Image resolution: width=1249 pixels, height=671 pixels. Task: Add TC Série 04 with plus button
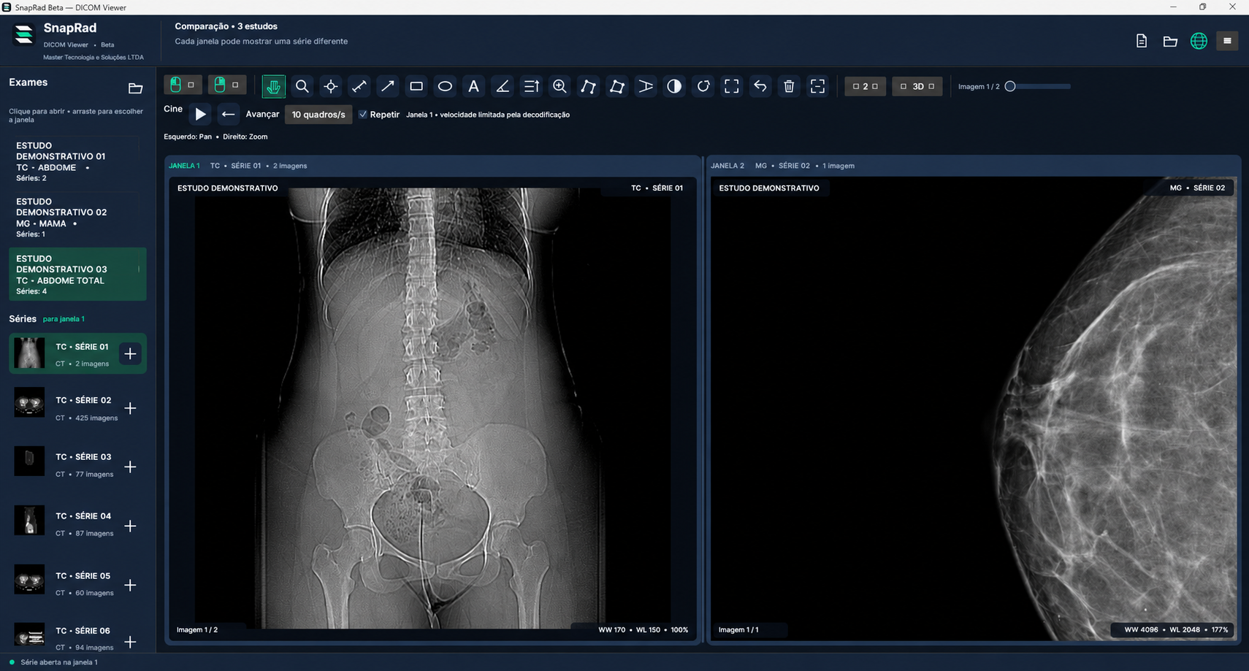[130, 526]
